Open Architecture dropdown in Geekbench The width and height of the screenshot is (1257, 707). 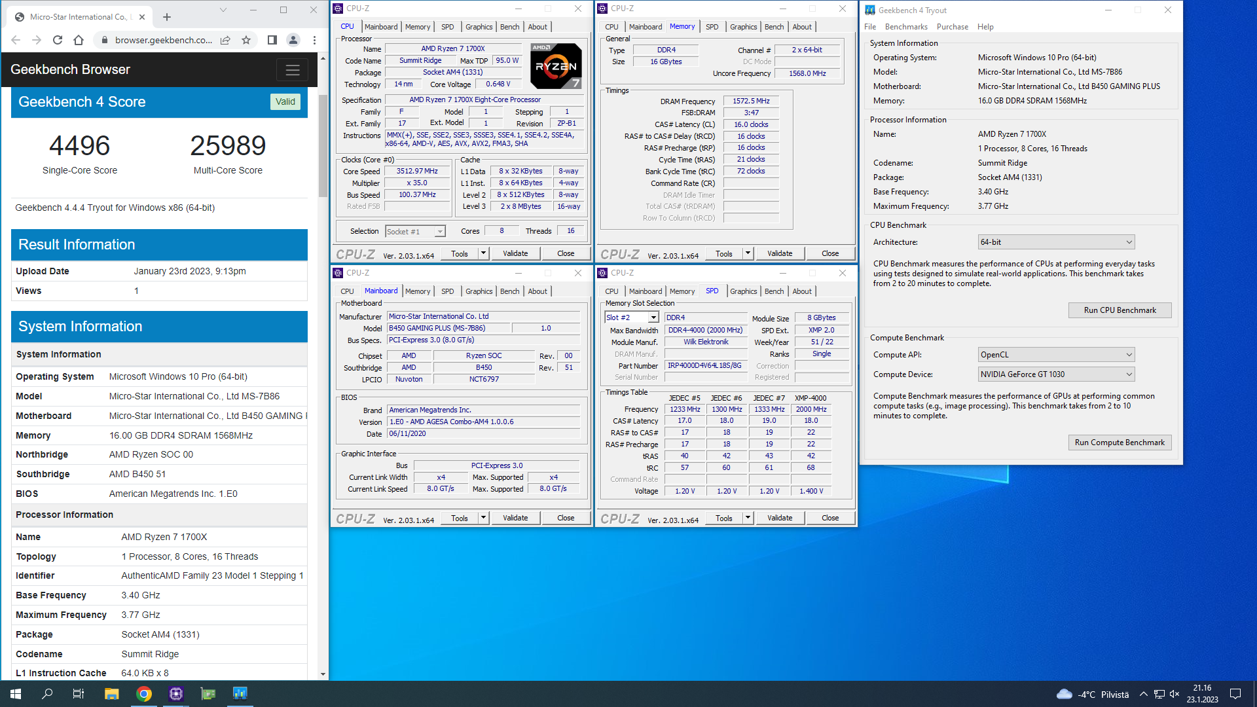click(1056, 242)
